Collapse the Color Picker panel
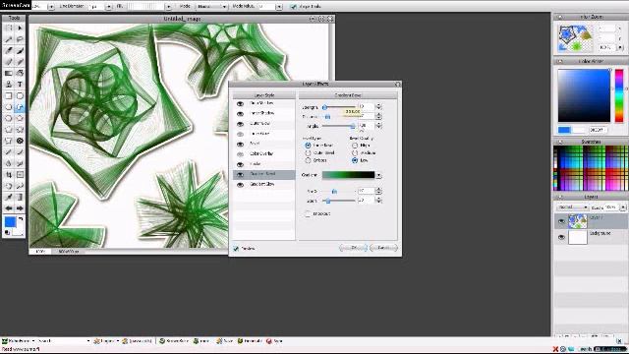629x354 pixels. click(560, 61)
